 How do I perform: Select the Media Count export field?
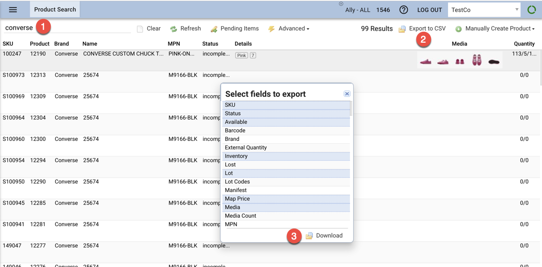click(x=286, y=216)
